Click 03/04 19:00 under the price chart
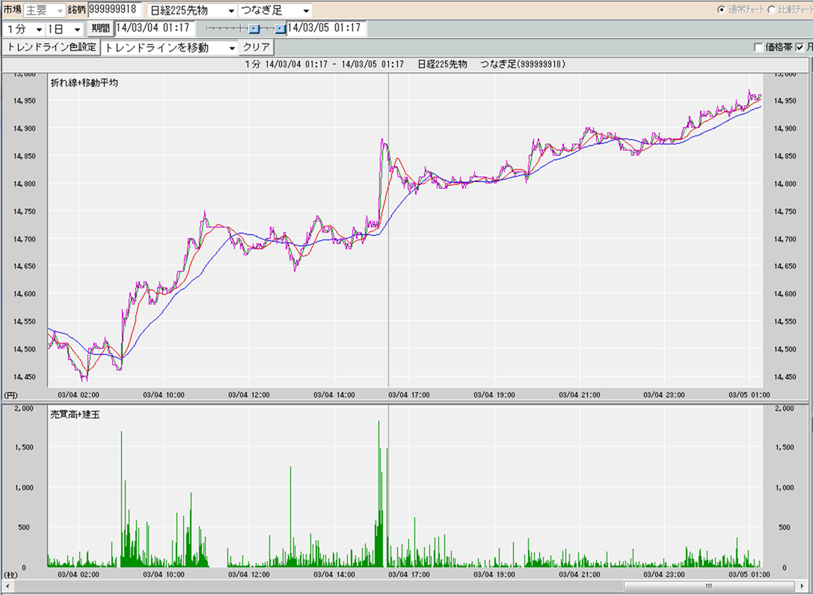The height and width of the screenshot is (595, 813). 494,394
